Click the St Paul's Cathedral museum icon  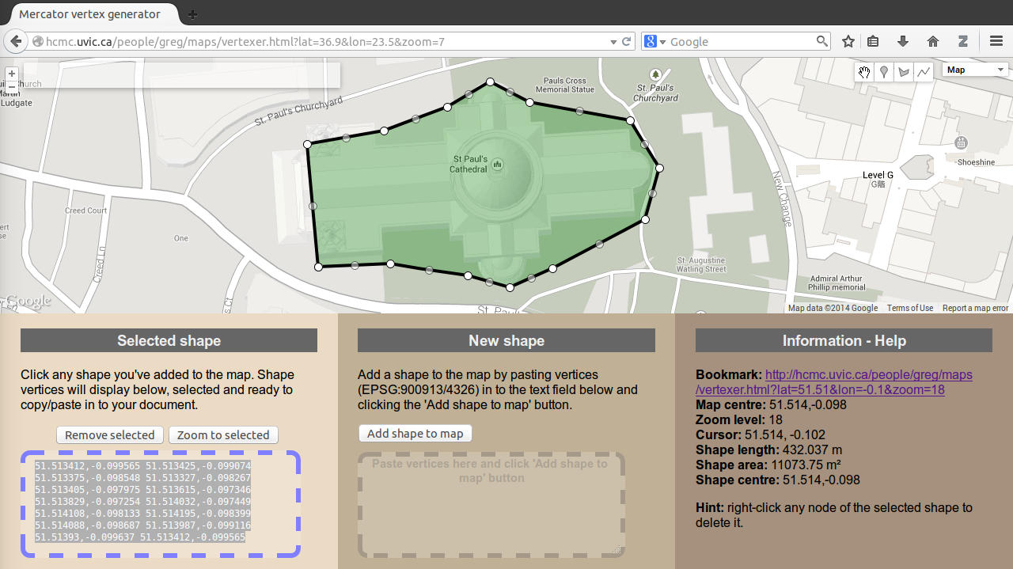click(x=498, y=165)
